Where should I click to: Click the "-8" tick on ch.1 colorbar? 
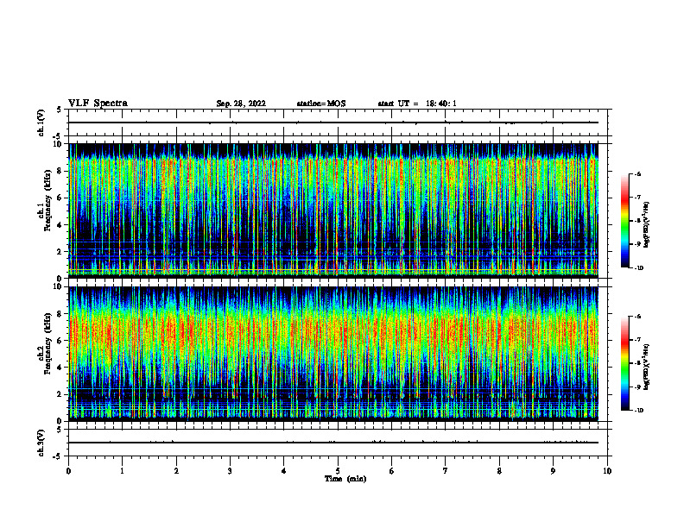click(x=638, y=221)
